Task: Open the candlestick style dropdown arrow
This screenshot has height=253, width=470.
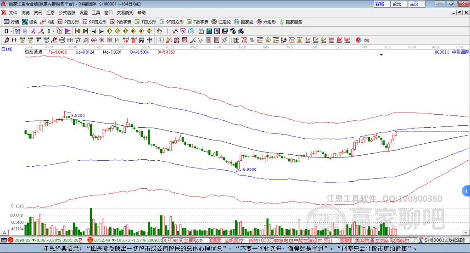Action: pyautogui.click(x=54, y=31)
